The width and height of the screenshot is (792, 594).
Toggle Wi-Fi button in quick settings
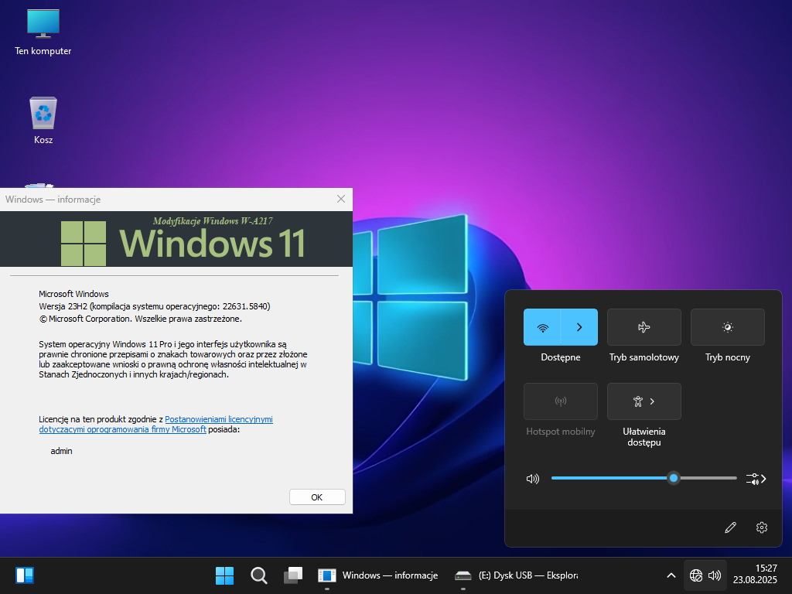[x=542, y=327]
